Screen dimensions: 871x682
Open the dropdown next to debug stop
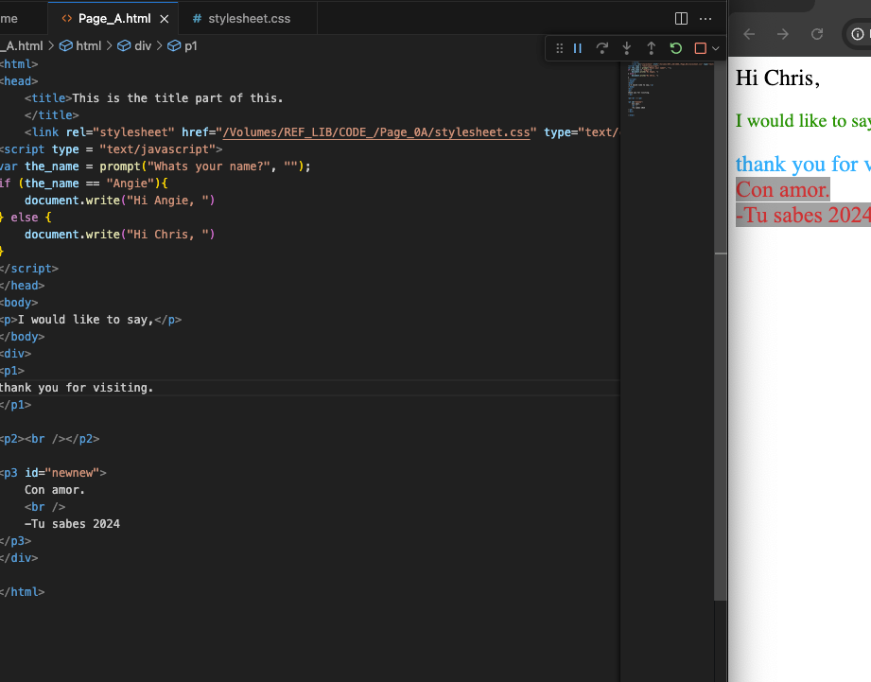click(716, 48)
